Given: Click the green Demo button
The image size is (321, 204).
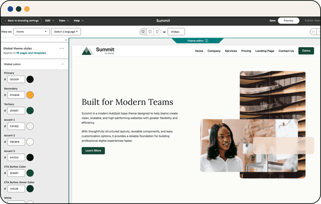Looking at the screenshot, I should click(306, 51).
